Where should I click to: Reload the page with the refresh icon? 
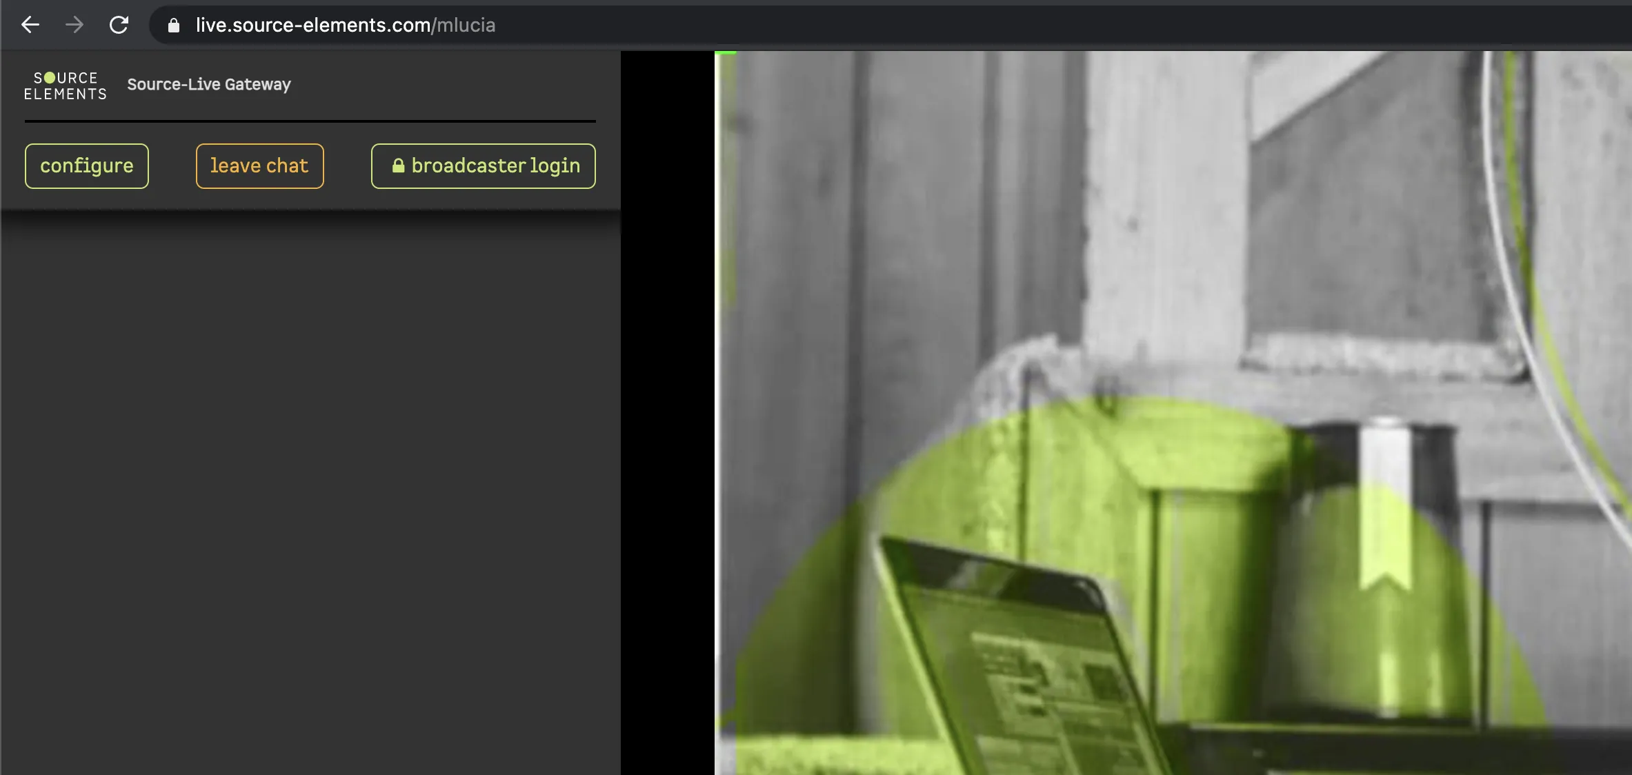pyautogui.click(x=119, y=26)
